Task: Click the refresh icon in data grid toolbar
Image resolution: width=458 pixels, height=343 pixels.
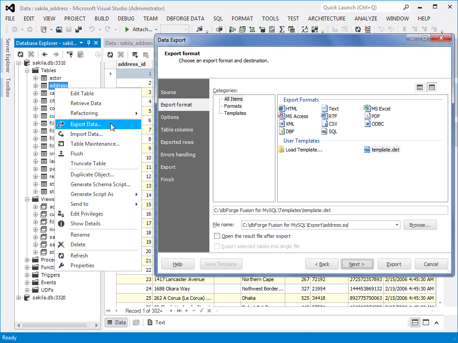Action: pos(110,54)
